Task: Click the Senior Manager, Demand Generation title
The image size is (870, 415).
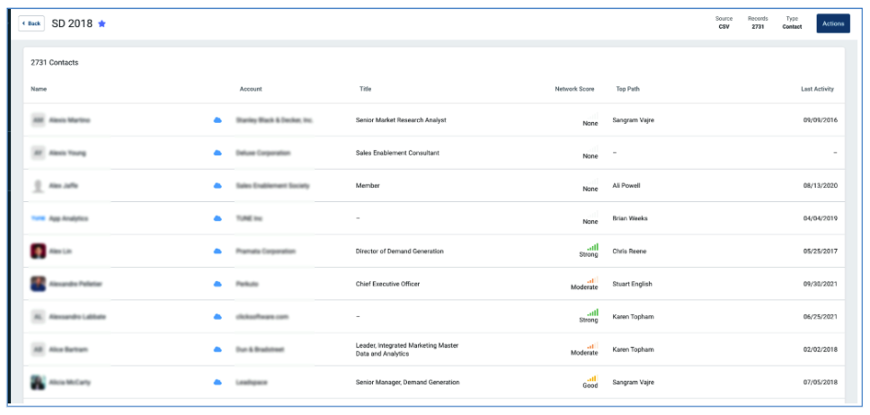Action: (407, 383)
